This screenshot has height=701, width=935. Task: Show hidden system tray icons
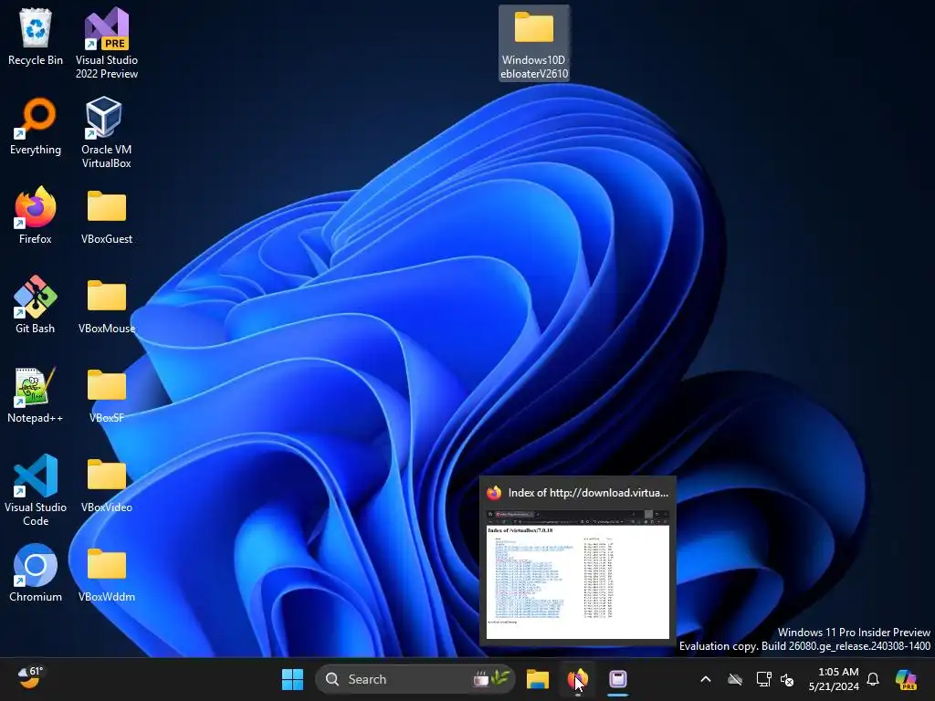click(706, 679)
